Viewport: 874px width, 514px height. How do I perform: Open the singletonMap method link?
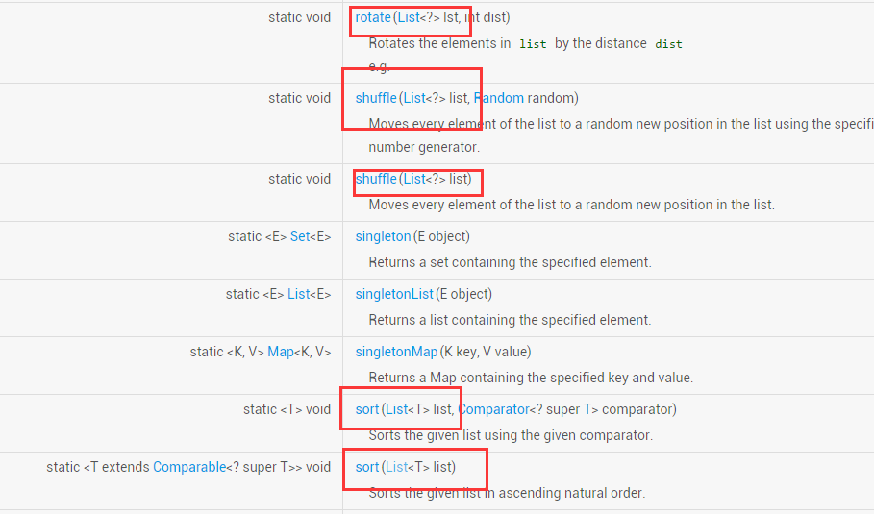click(396, 352)
